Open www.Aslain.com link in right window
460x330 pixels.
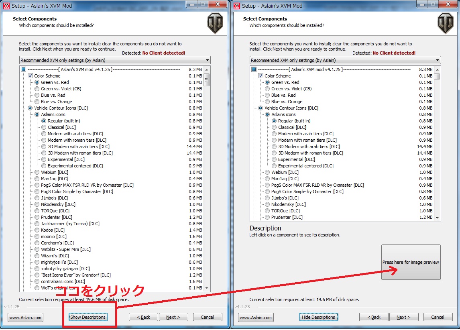click(256, 318)
